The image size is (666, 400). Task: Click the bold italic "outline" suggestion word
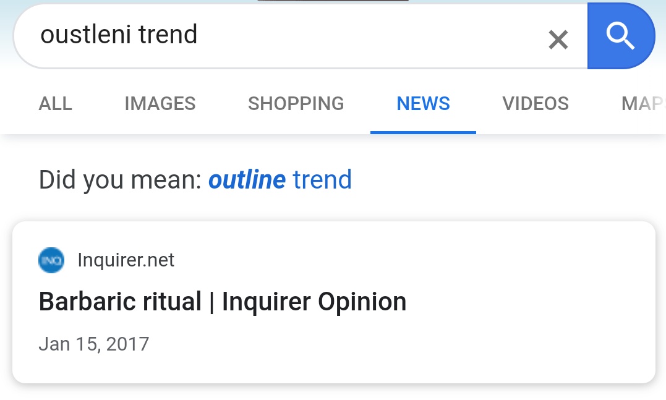click(247, 180)
